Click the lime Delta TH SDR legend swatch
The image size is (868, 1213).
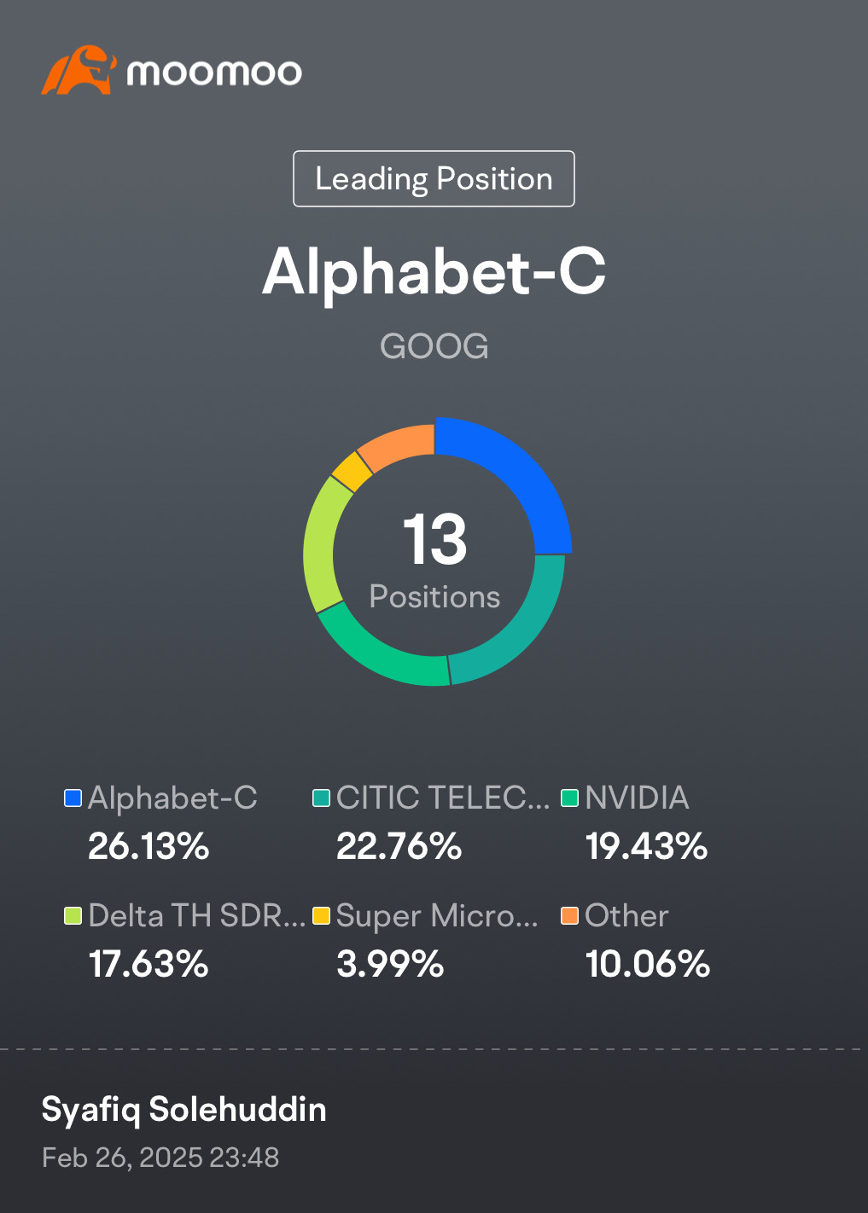point(73,915)
